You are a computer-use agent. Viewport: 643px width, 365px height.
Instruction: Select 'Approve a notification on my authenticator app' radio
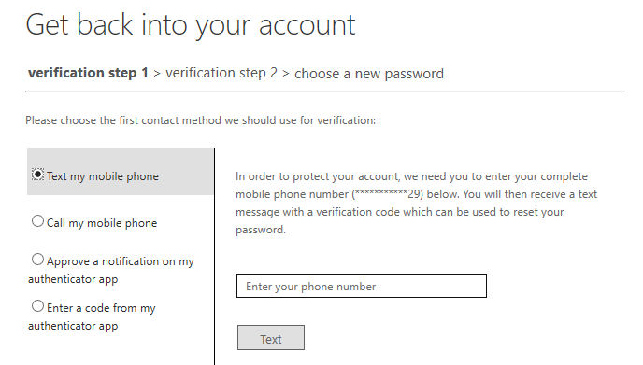(x=37, y=260)
